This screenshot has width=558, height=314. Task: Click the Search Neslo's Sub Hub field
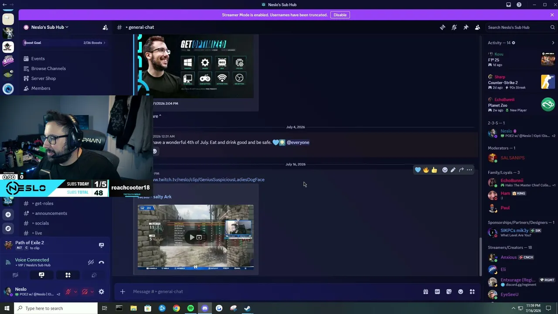tap(521, 27)
